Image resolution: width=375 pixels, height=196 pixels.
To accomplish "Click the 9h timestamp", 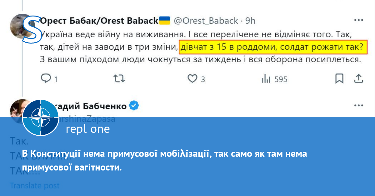I will [250, 21].
